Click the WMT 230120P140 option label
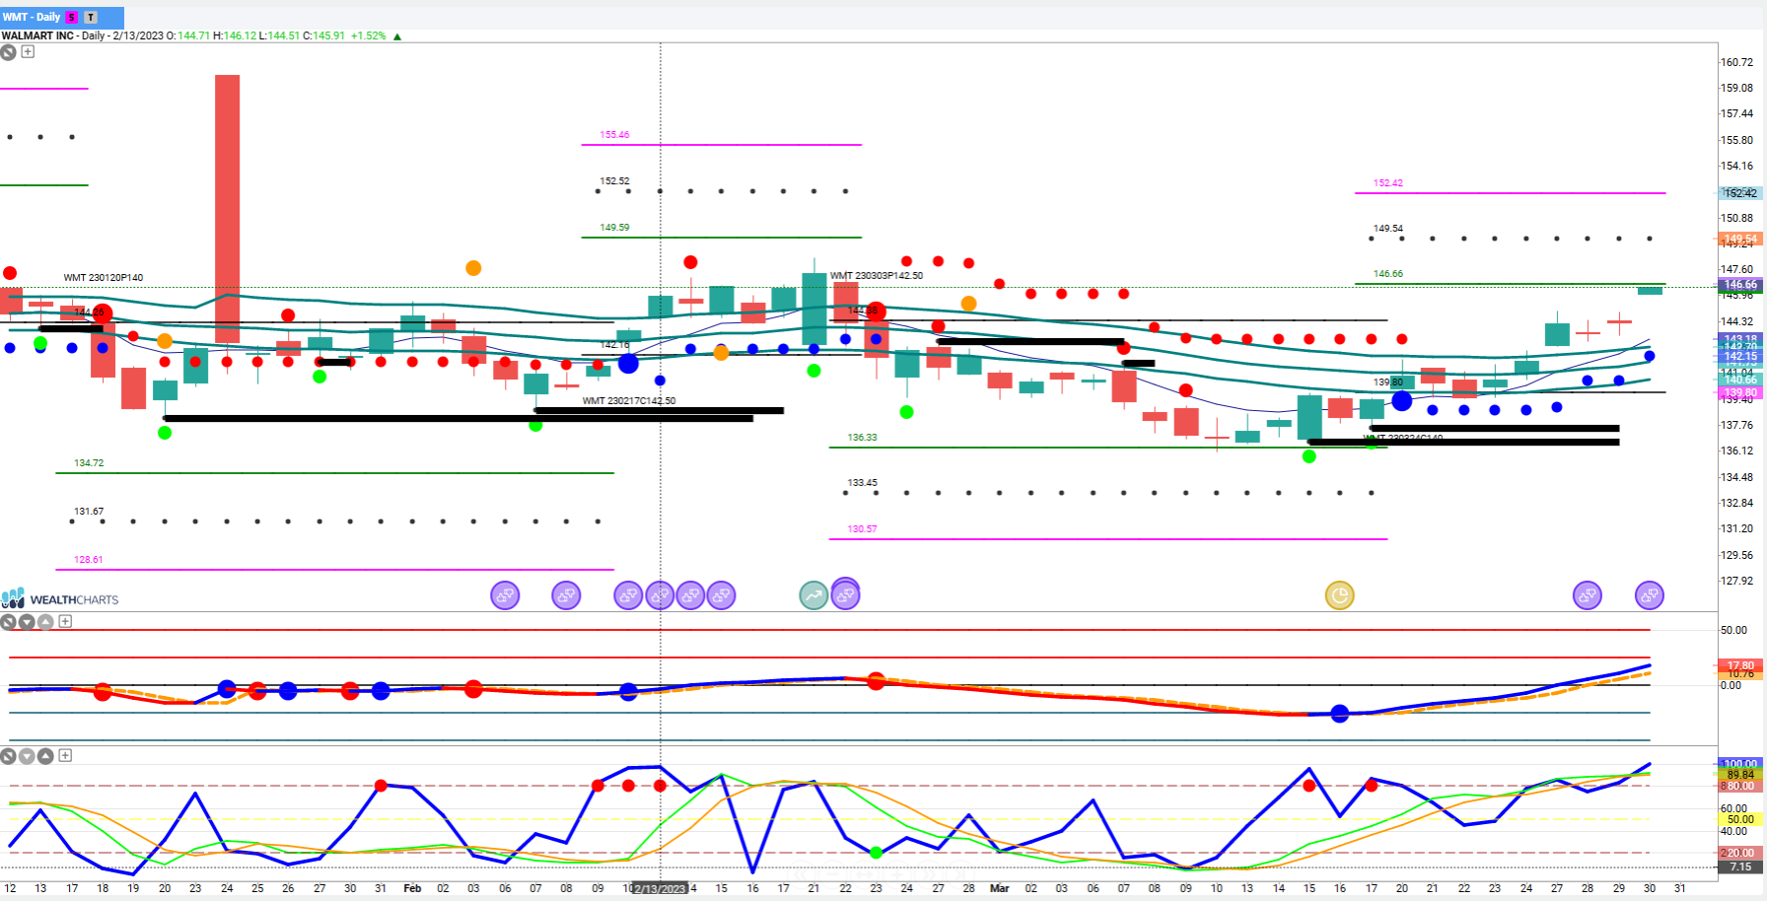 (x=104, y=278)
